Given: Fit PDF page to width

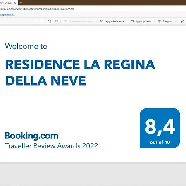Looking at the screenshot, I should click(x=57, y=21).
